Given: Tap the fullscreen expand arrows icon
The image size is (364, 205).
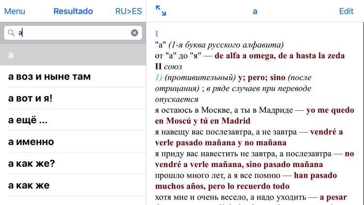Looking at the screenshot, I should pos(161,11).
